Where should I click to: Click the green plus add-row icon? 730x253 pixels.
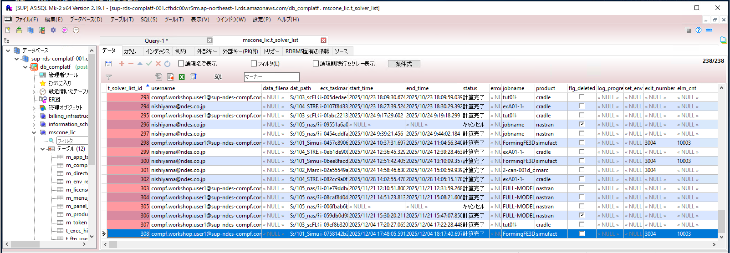click(x=122, y=64)
